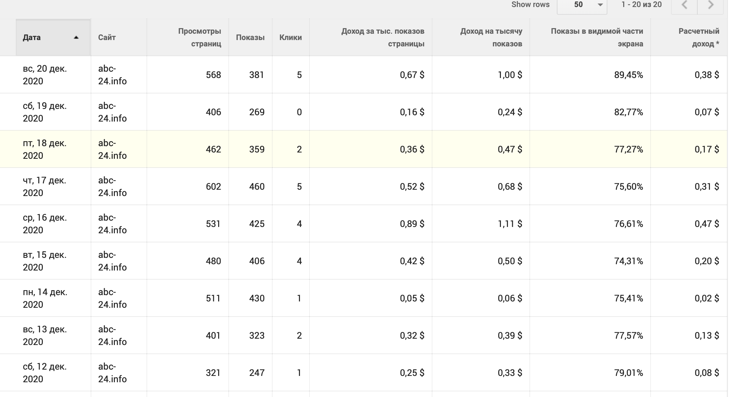This screenshot has width=730, height=397.
Task: Select the date cell ср, 16 дек. 2020
Action: point(45,224)
